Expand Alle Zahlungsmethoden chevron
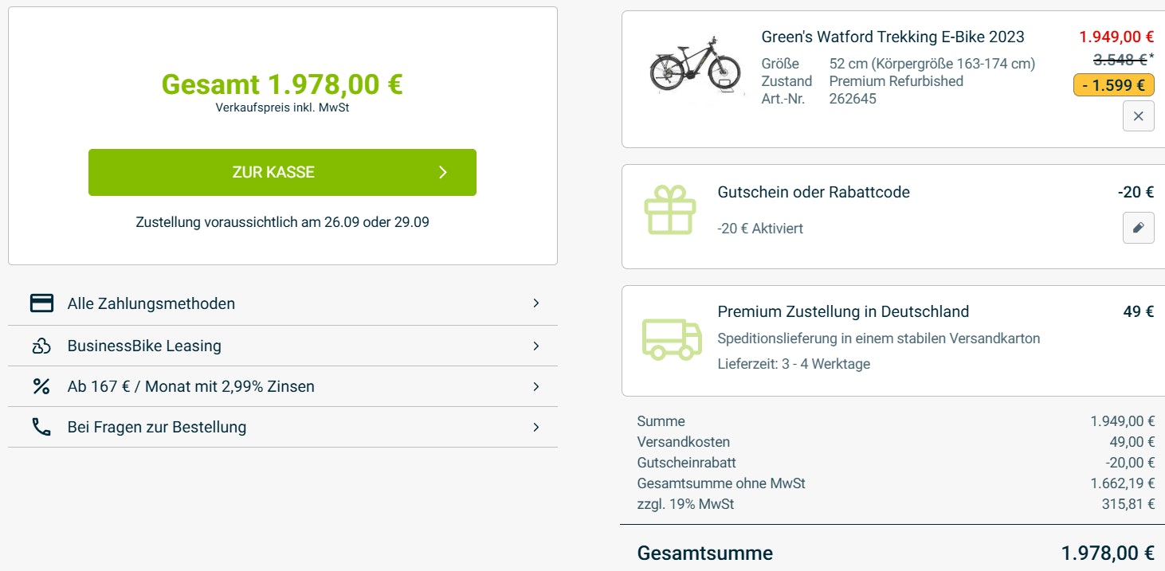 tap(536, 303)
